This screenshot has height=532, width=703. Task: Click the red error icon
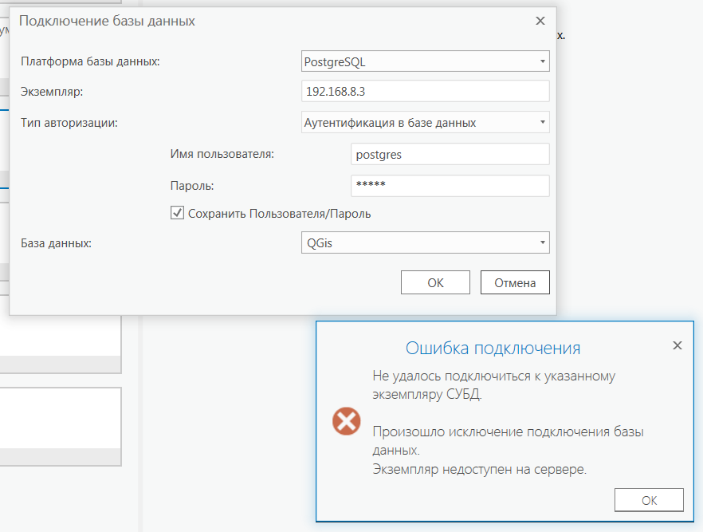pyautogui.click(x=346, y=421)
